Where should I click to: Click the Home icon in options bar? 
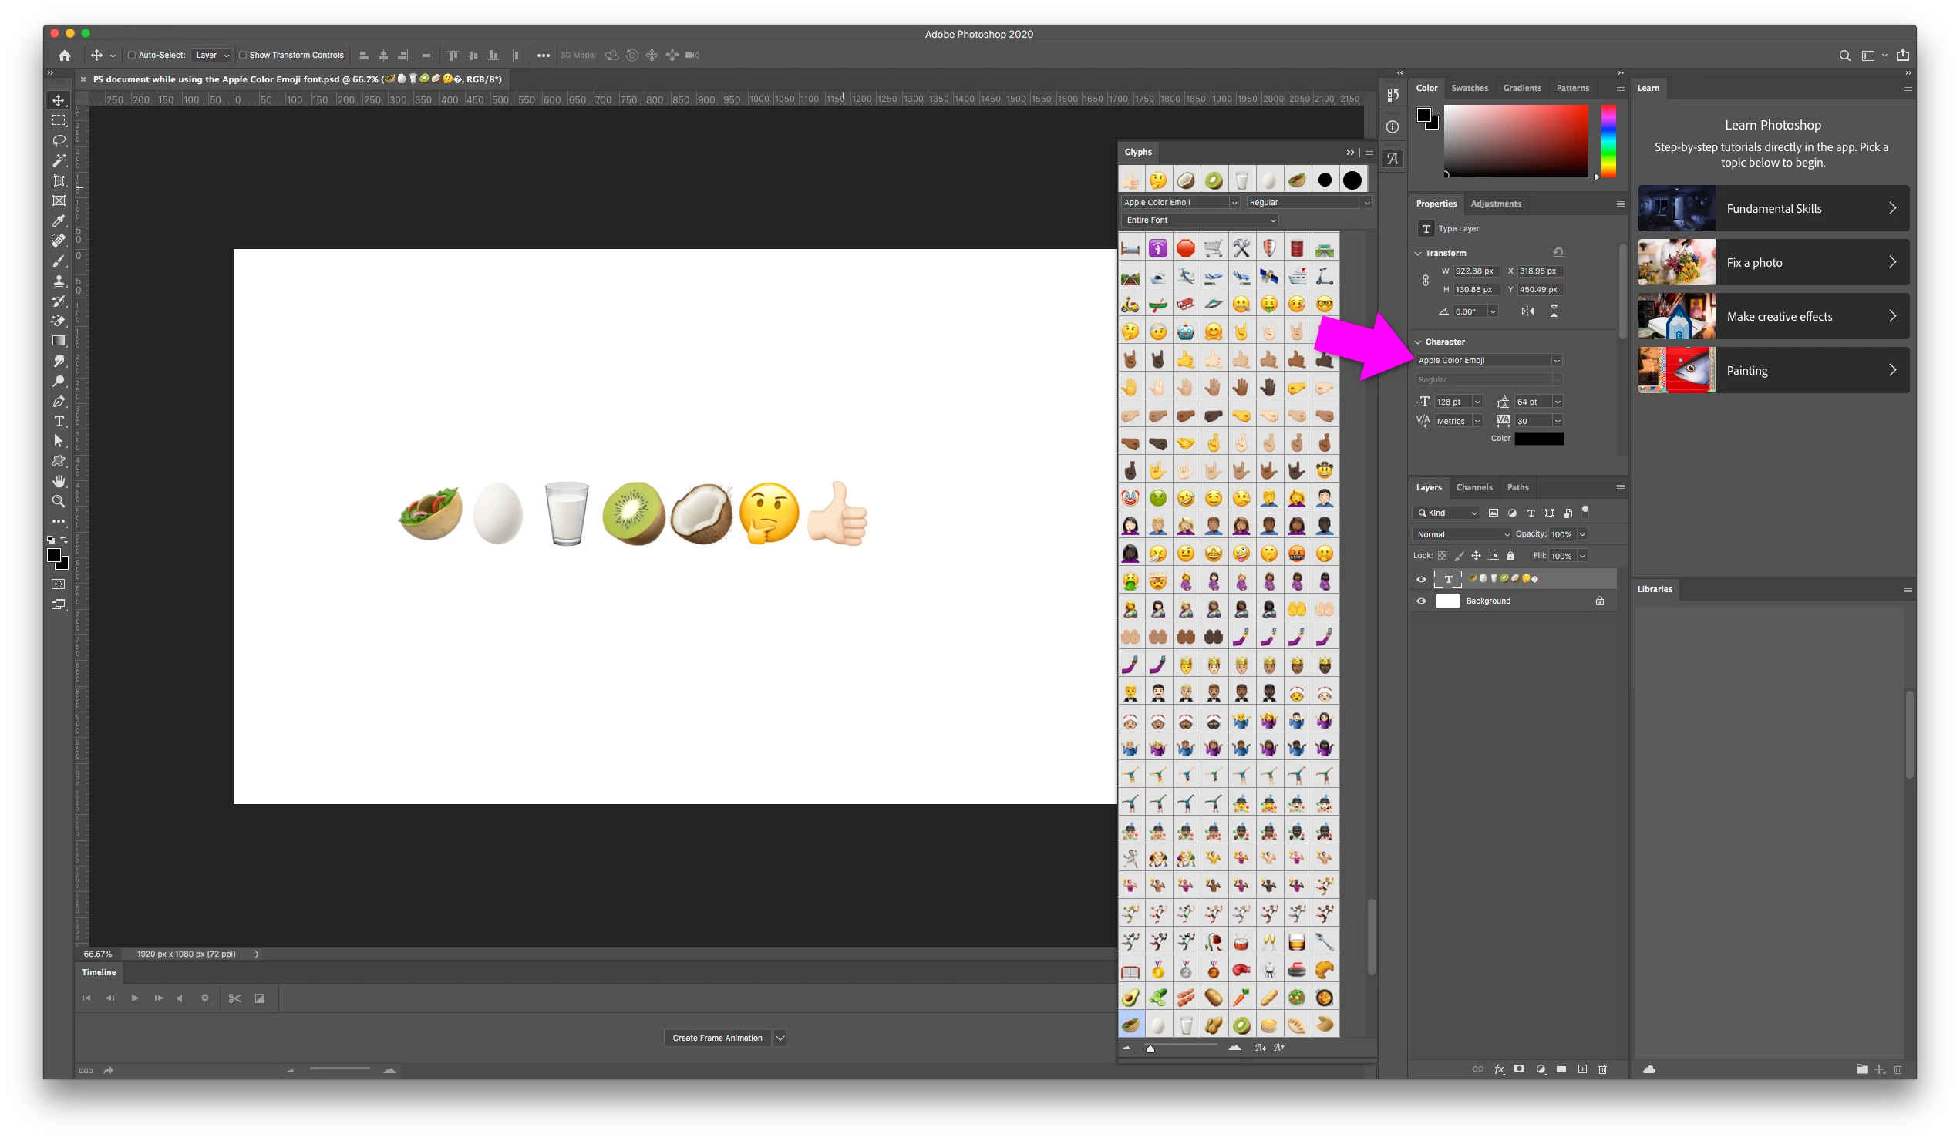coord(65,56)
